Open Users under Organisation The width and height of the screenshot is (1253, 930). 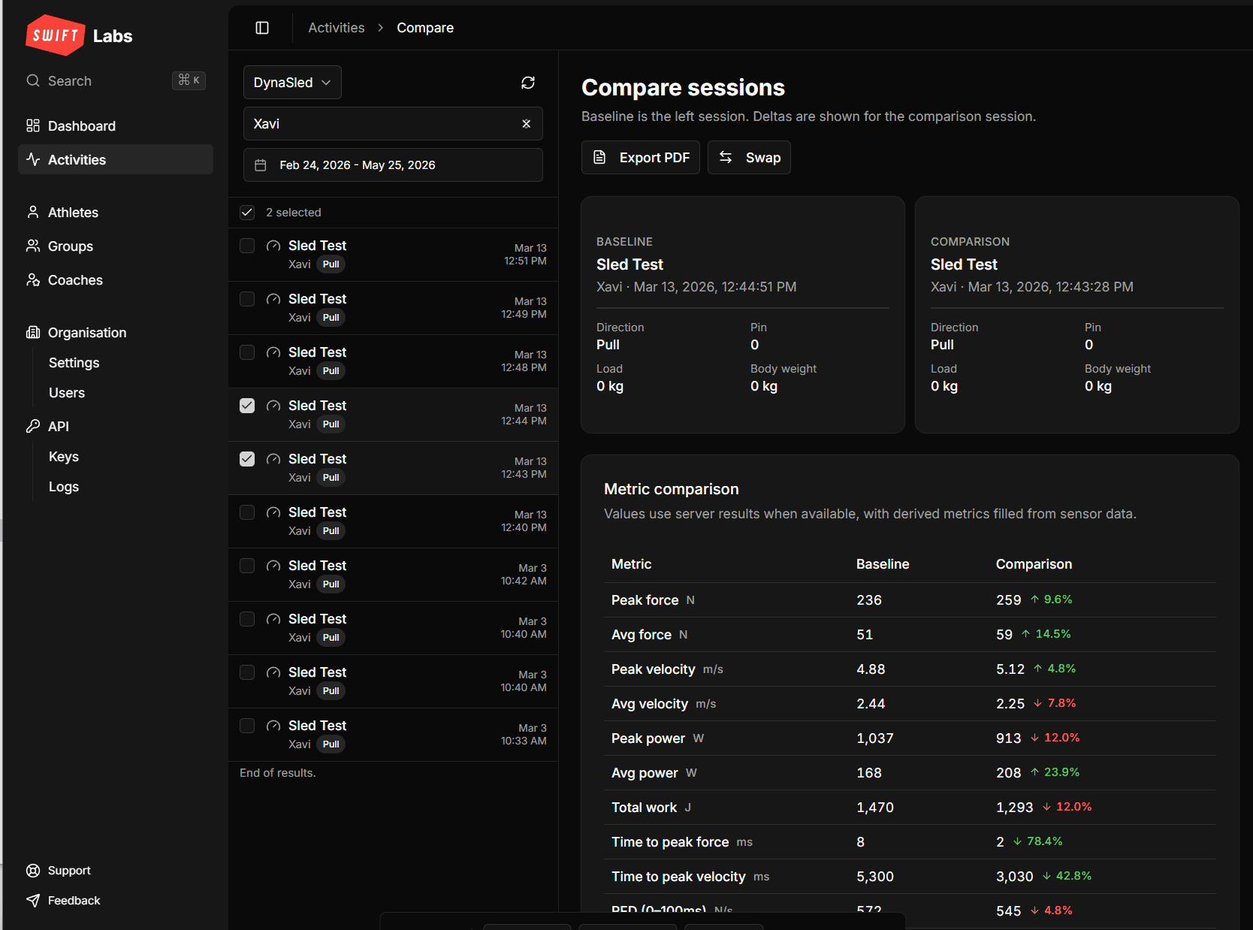coord(67,393)
